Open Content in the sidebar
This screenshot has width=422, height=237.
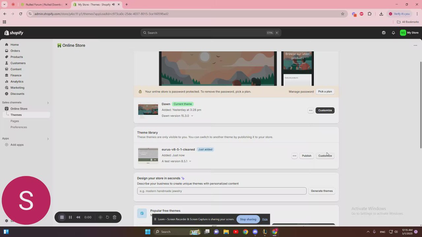coord(16,69)
